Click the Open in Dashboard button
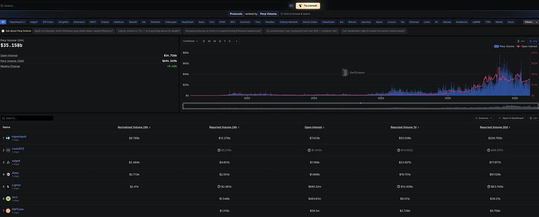The image size is (539, 217). [511, 118]
